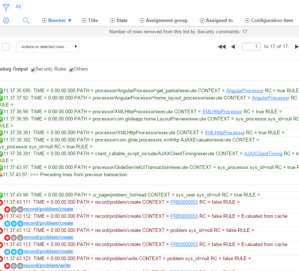Click green pass icon on 11:37:43.98 line
This screenshot has width=299, height=271.
[x=1, y=195]
